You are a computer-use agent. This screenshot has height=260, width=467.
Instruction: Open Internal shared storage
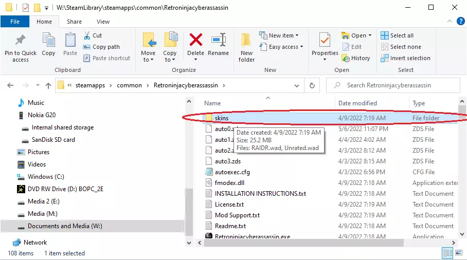(x=63, y=127)
